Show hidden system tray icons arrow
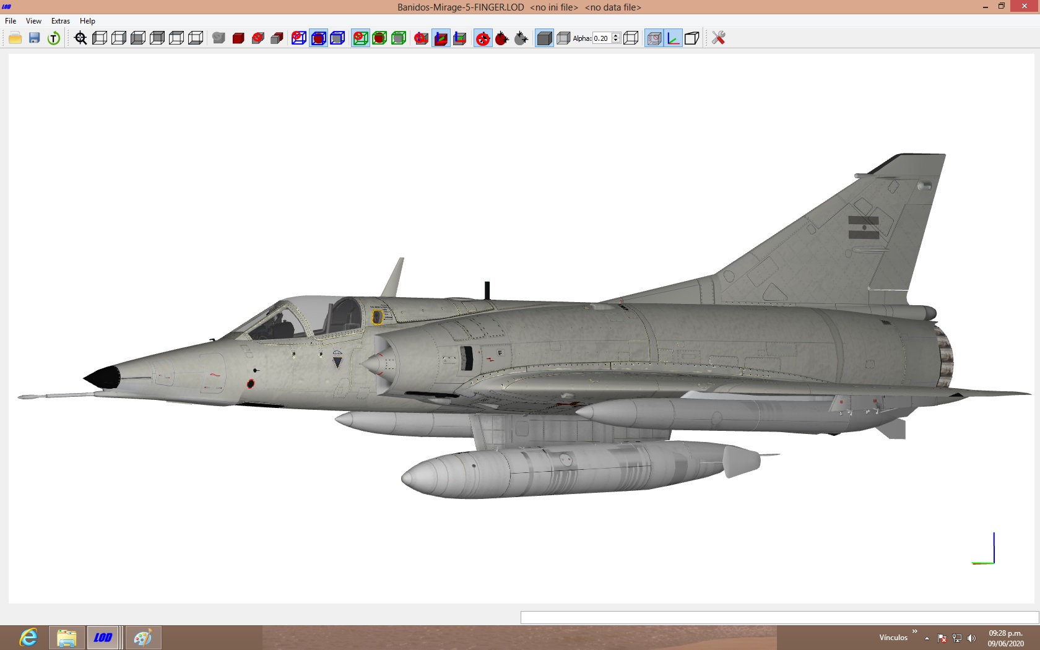 pyautogui.click(x=927, y=638)
